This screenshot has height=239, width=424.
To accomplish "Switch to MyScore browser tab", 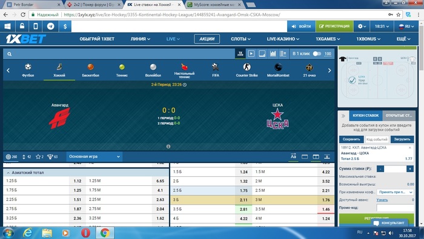I will tap(214, 5).
